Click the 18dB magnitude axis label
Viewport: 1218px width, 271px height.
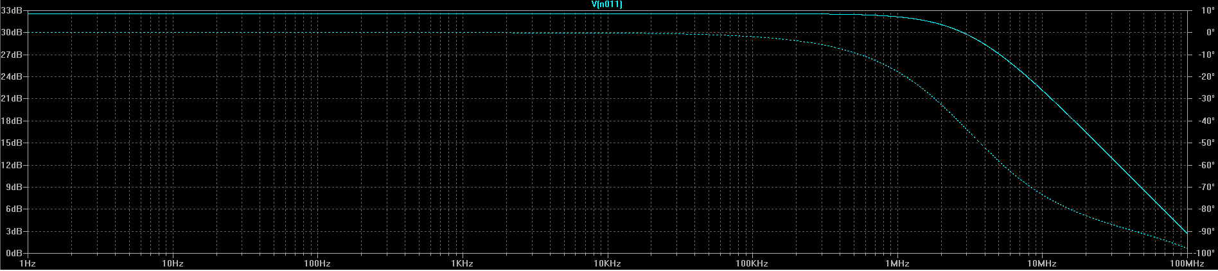(x=12, y=121)
